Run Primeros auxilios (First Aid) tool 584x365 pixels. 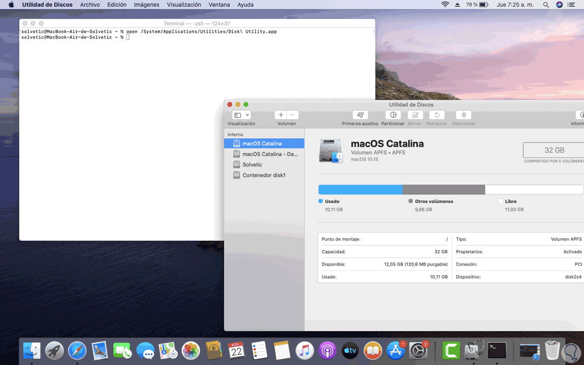pos(360,115)
